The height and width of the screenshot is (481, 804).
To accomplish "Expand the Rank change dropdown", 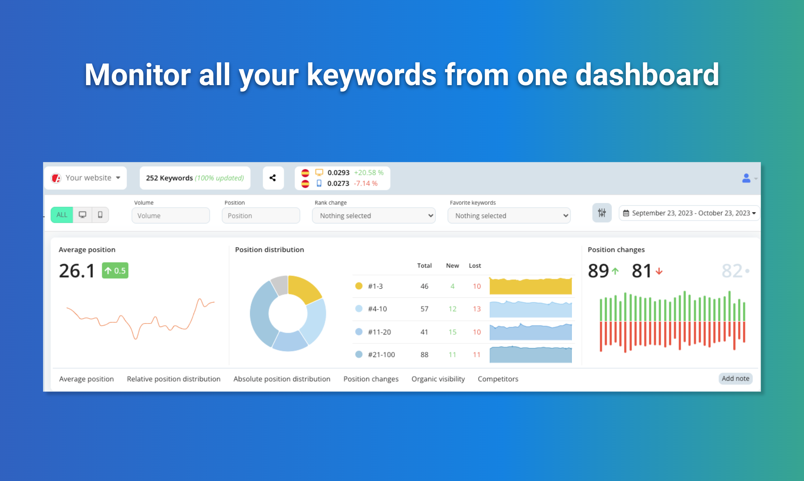I will pyautogui.click(x=375, y=215).
